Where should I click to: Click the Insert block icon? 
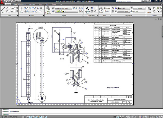point(101,10)
